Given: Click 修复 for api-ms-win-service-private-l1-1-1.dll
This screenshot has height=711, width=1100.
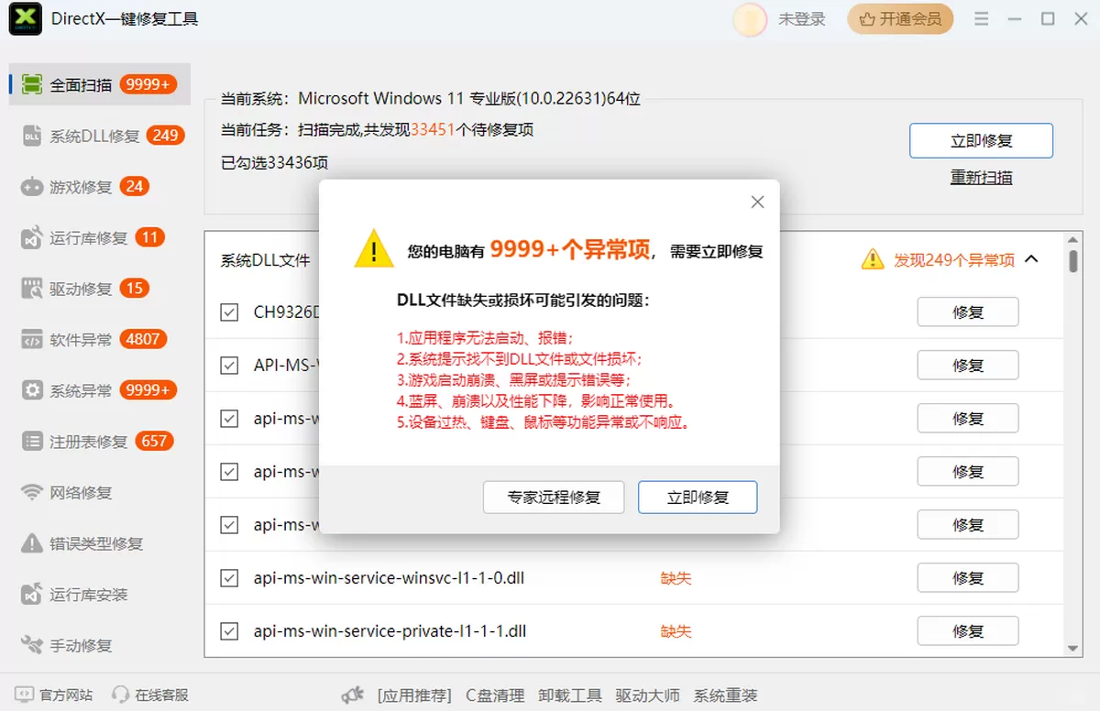Looking at the screenshot, I should click(968, 631).
